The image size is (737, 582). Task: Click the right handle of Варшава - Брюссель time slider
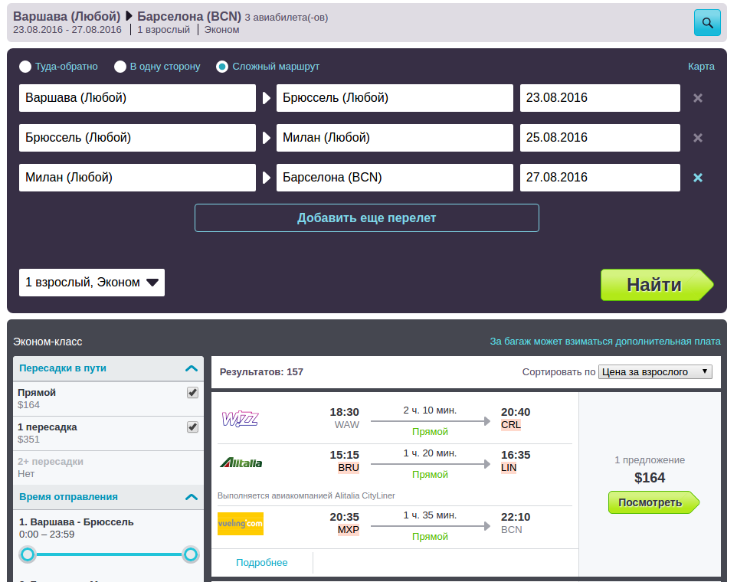point(190,554)
